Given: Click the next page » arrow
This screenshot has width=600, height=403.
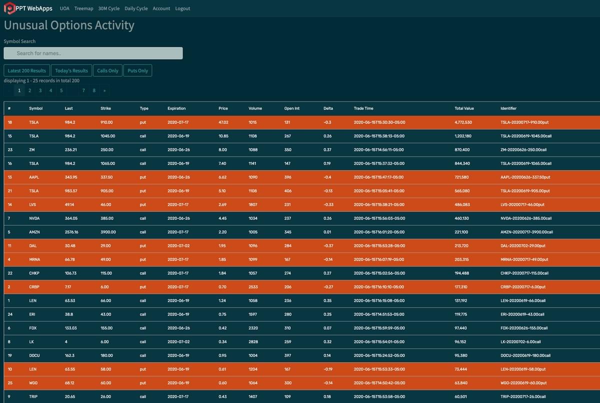Looking at the screenshot, I should pos(104,90).
